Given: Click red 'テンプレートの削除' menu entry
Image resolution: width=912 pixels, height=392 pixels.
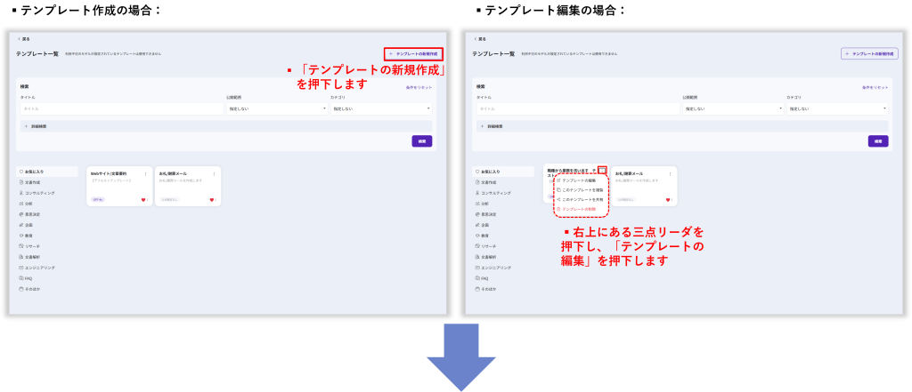Looking at the screenshot, I should click(579, 209).
